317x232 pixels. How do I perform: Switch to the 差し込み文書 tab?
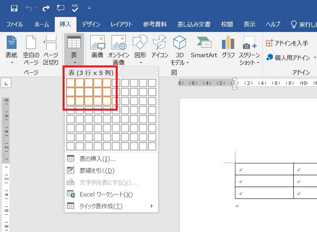194,25
